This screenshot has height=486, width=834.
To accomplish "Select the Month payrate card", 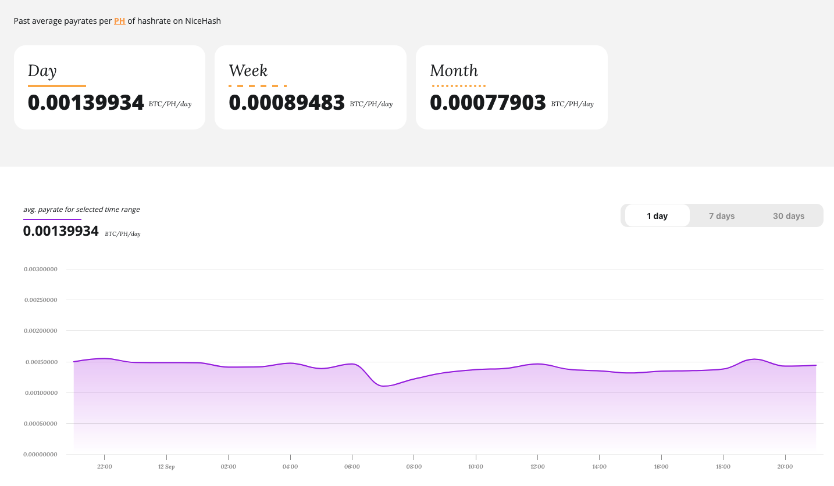I will (x=511, y=87).
